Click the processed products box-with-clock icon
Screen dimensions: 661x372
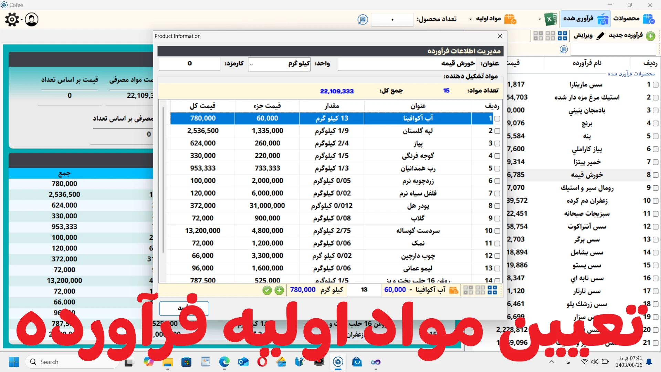click(603, 19)
